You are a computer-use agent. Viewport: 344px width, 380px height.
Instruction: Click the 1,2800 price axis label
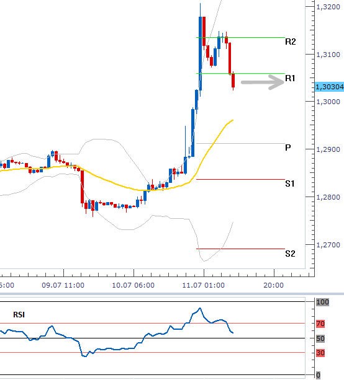point(328,197)
